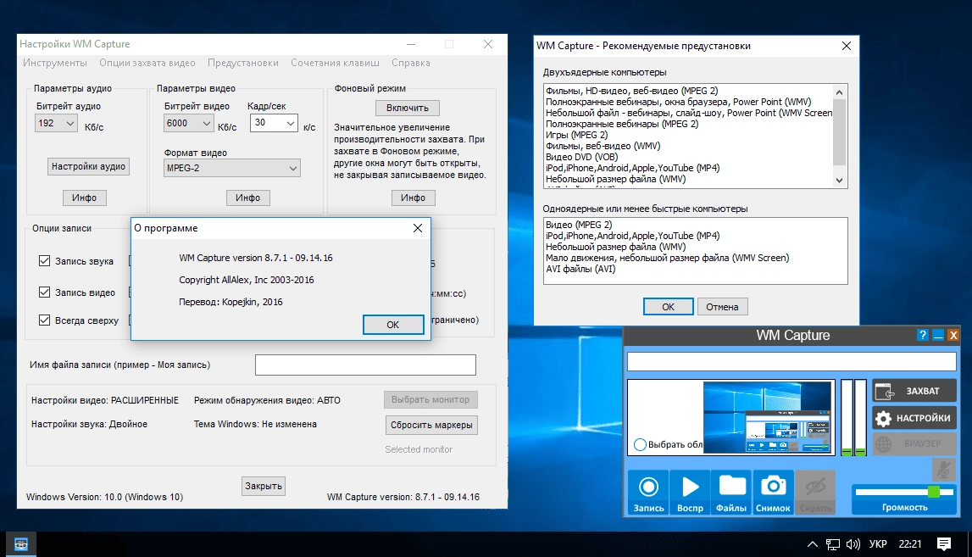
Task: Toggle the Запись видео checkbox
Action: (45, 292)
